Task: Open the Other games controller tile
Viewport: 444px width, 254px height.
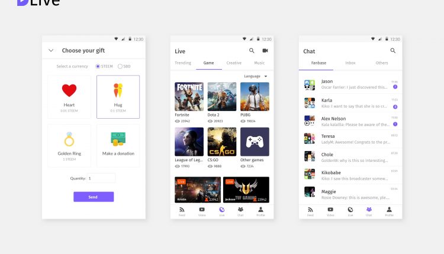Action: [255, 142]
